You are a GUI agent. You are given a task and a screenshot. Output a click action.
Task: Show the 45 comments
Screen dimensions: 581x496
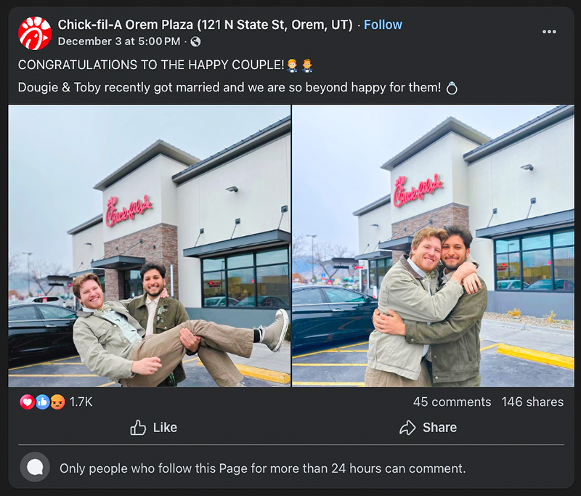tap(452, 402)
